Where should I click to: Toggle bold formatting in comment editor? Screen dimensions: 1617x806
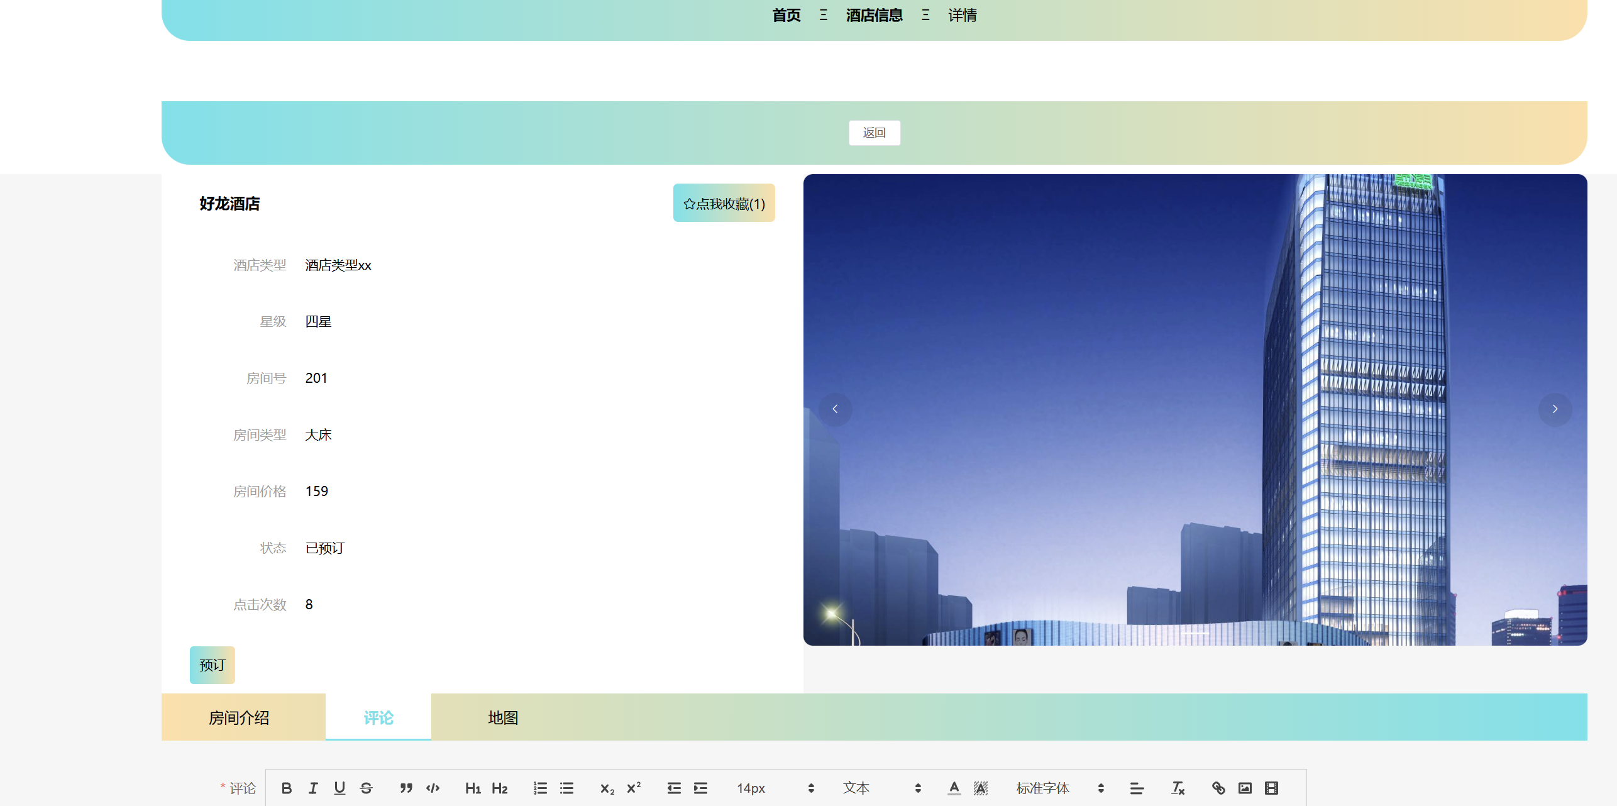pos(287,788)
